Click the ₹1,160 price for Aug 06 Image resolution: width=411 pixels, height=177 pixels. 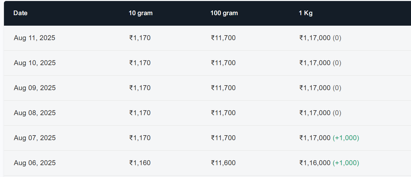pos(140,163)
